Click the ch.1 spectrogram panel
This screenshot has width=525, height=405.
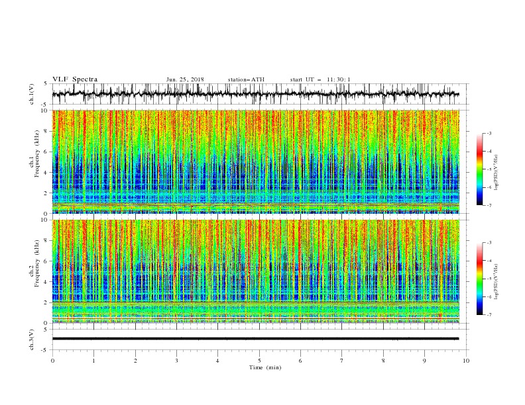[x=256, y=161]
